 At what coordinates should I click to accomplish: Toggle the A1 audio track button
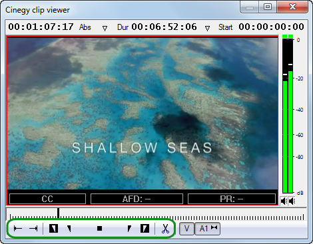208,229
